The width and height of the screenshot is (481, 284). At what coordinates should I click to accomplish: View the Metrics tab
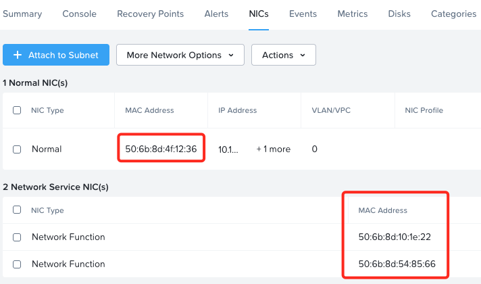pyautogui.click(x=353, y=14)
